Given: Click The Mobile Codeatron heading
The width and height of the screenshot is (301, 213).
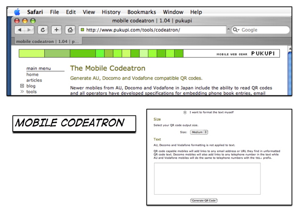Looking at the screenshot, I should click(x=108, y=68).
